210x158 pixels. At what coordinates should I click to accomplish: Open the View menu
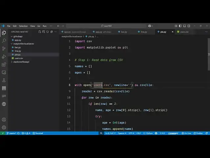click(x=32, y=26)
